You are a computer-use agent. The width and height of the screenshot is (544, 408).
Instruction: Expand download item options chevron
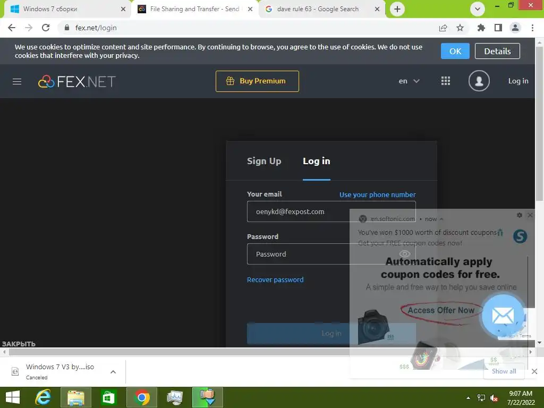pos(113,371)
